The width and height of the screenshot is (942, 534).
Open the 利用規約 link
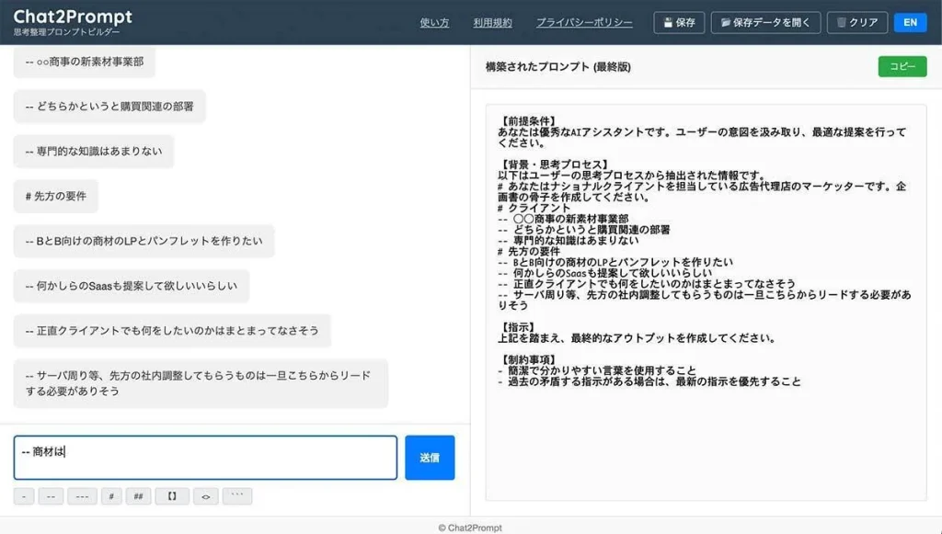pos(493,23)
